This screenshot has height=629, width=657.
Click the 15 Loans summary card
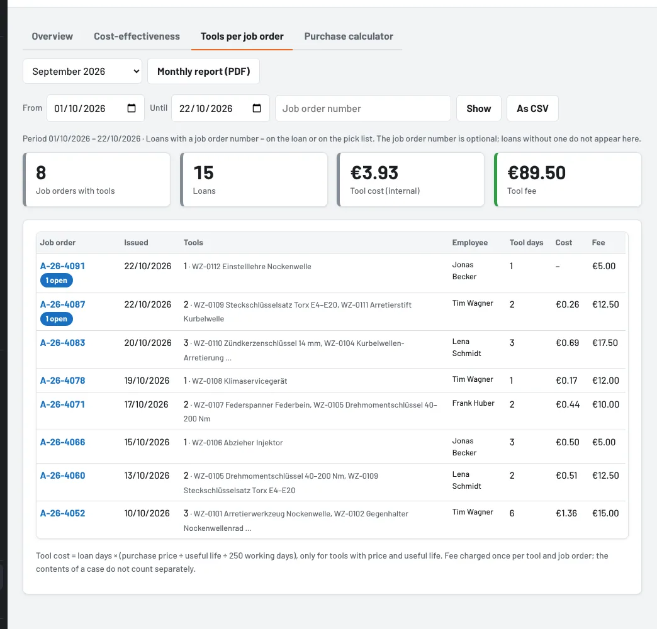point(254,180)
